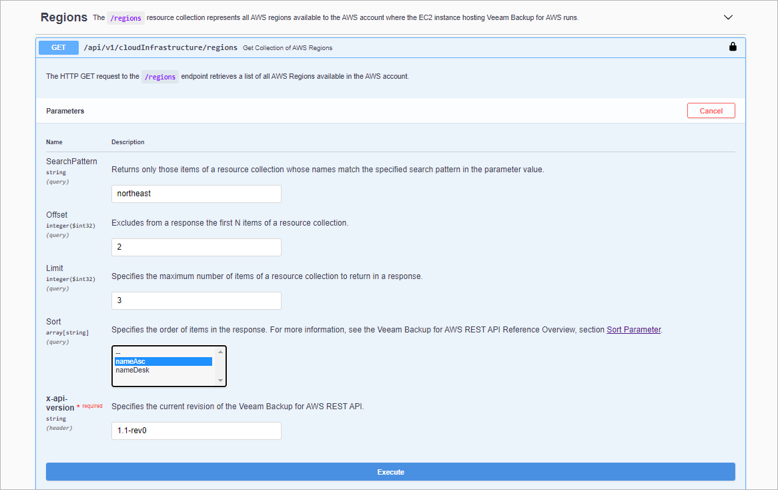
Task: Click 'Get Collection of AWS Regions' text
Action: coord(288,47)
